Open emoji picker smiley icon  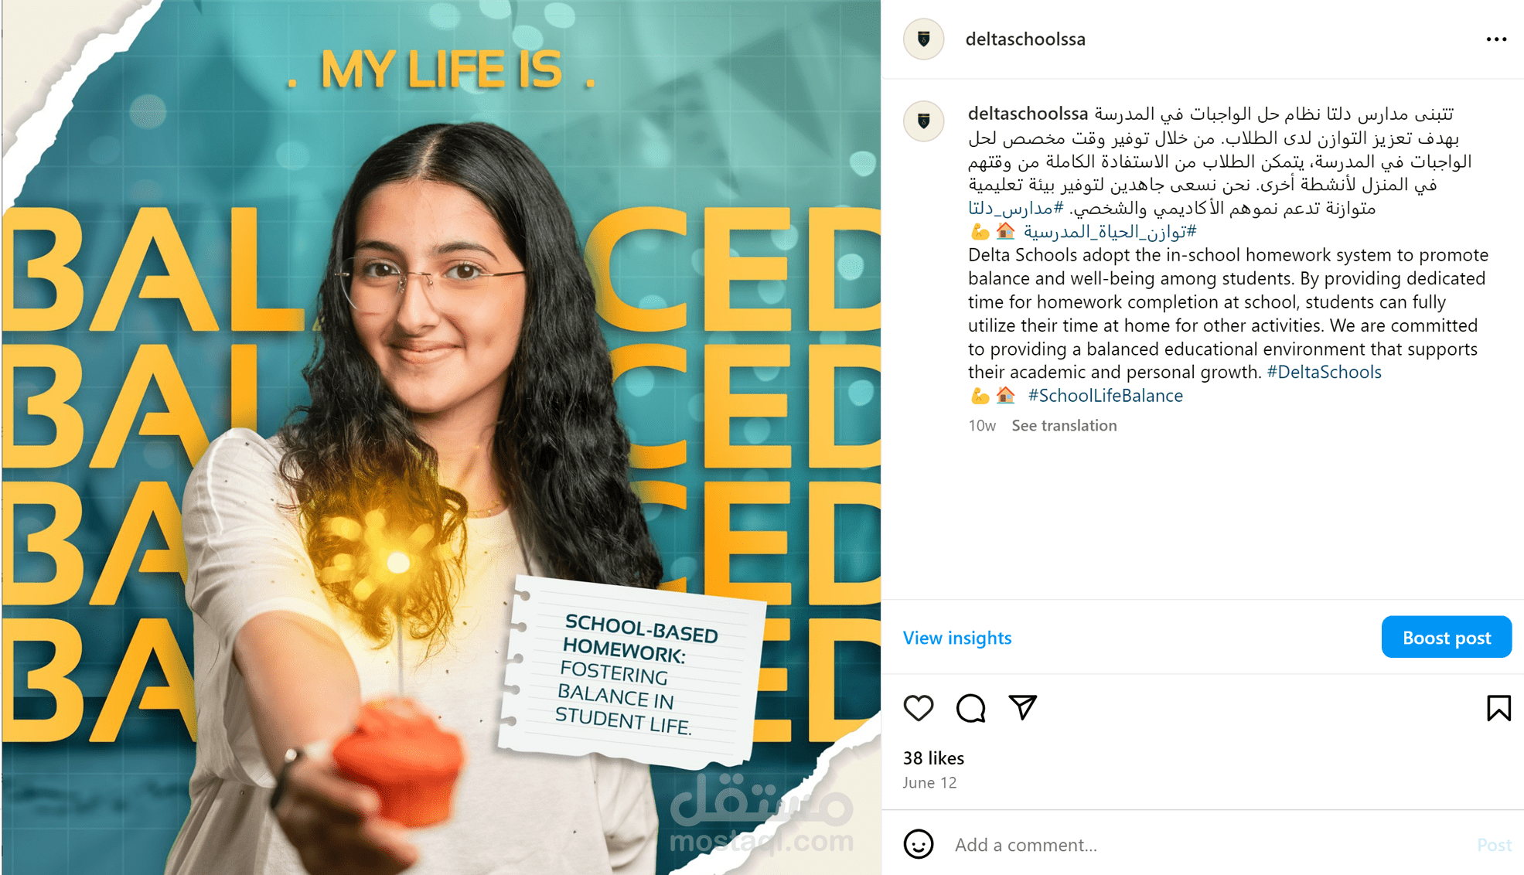tap(919, 844)
